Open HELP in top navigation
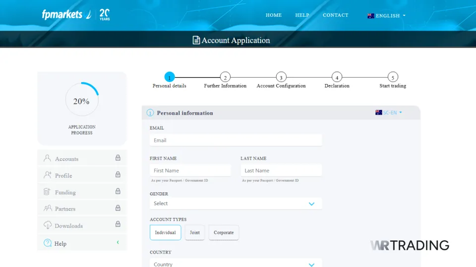 coord(302,15)
